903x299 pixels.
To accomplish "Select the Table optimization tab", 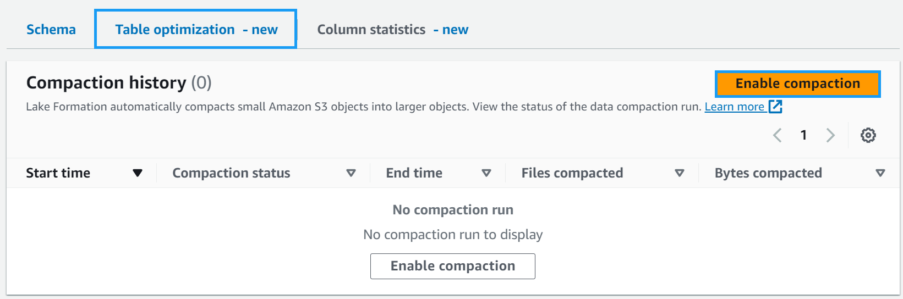I will pyautogui.click(x=196, y=30).
